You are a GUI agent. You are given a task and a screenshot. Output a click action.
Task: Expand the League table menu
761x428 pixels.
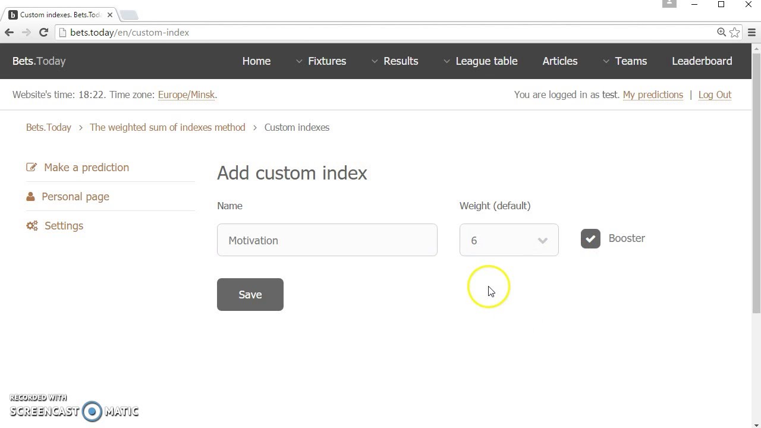click(x=480, y=61)
